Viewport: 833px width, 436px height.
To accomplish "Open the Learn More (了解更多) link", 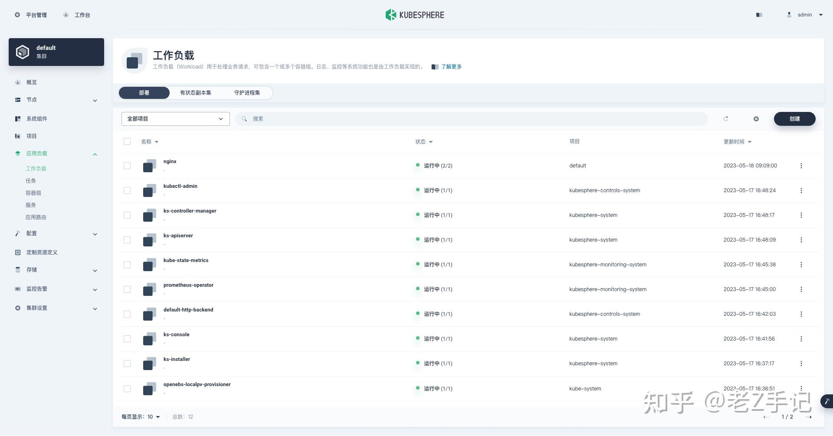I will tap(451, 67).
